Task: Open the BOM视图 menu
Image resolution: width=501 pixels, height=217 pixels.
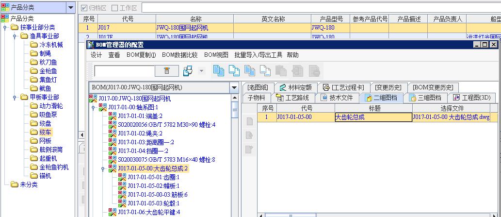Action: pyautogui.click(x=216, y=55)
